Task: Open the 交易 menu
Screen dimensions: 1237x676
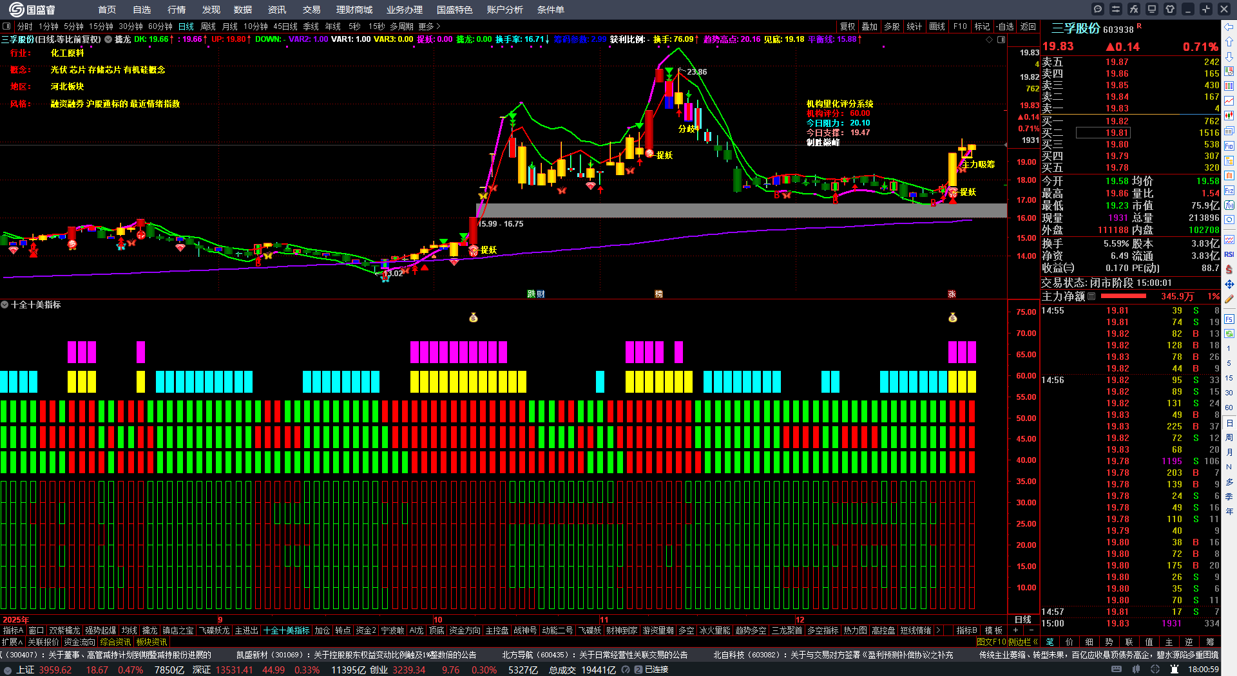Action: coord(312,10)
